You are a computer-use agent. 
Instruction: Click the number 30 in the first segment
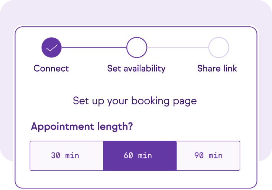[55, 155]
